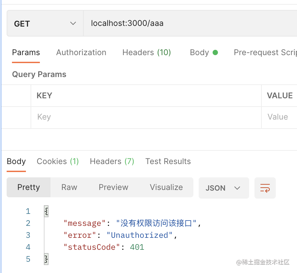Expand the JSON format dropdown
Image resolution: width=297 pixels, height=273 pixels.
click(224, 188)
